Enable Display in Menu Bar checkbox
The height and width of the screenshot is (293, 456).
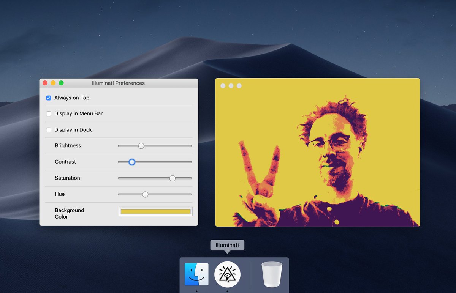(49, 114)
